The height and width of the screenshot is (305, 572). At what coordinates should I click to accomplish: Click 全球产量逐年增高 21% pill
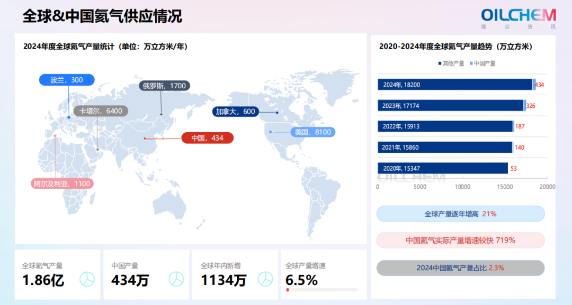(460, 214)
